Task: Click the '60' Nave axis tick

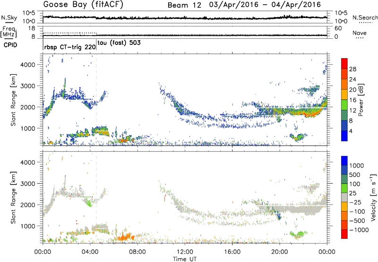Action: pyautogui.click(x=338, y=28)
